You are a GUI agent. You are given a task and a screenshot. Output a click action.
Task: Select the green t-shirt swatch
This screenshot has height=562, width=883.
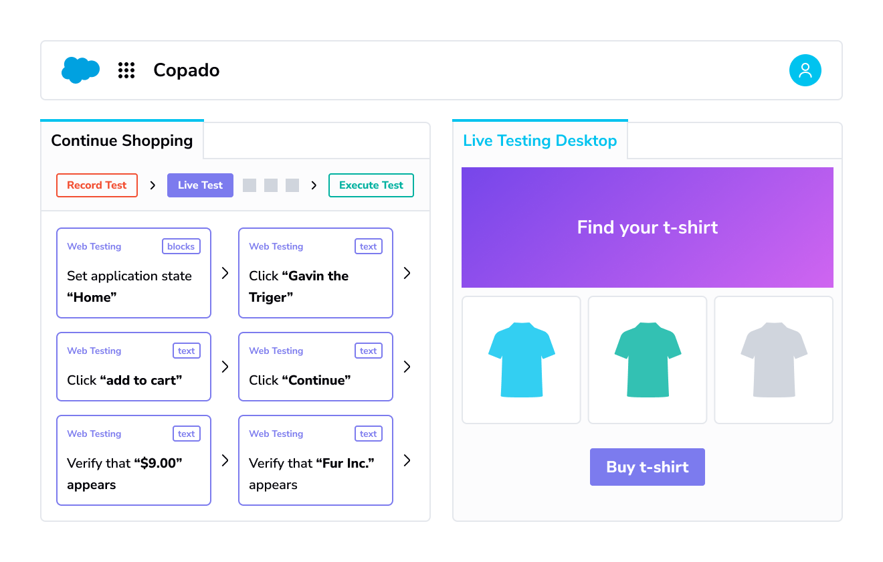click(x=647, y=359)
